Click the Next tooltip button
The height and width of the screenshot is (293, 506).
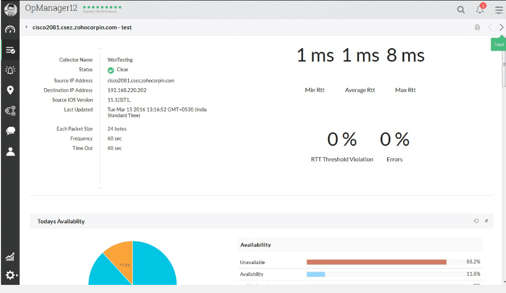499,45
